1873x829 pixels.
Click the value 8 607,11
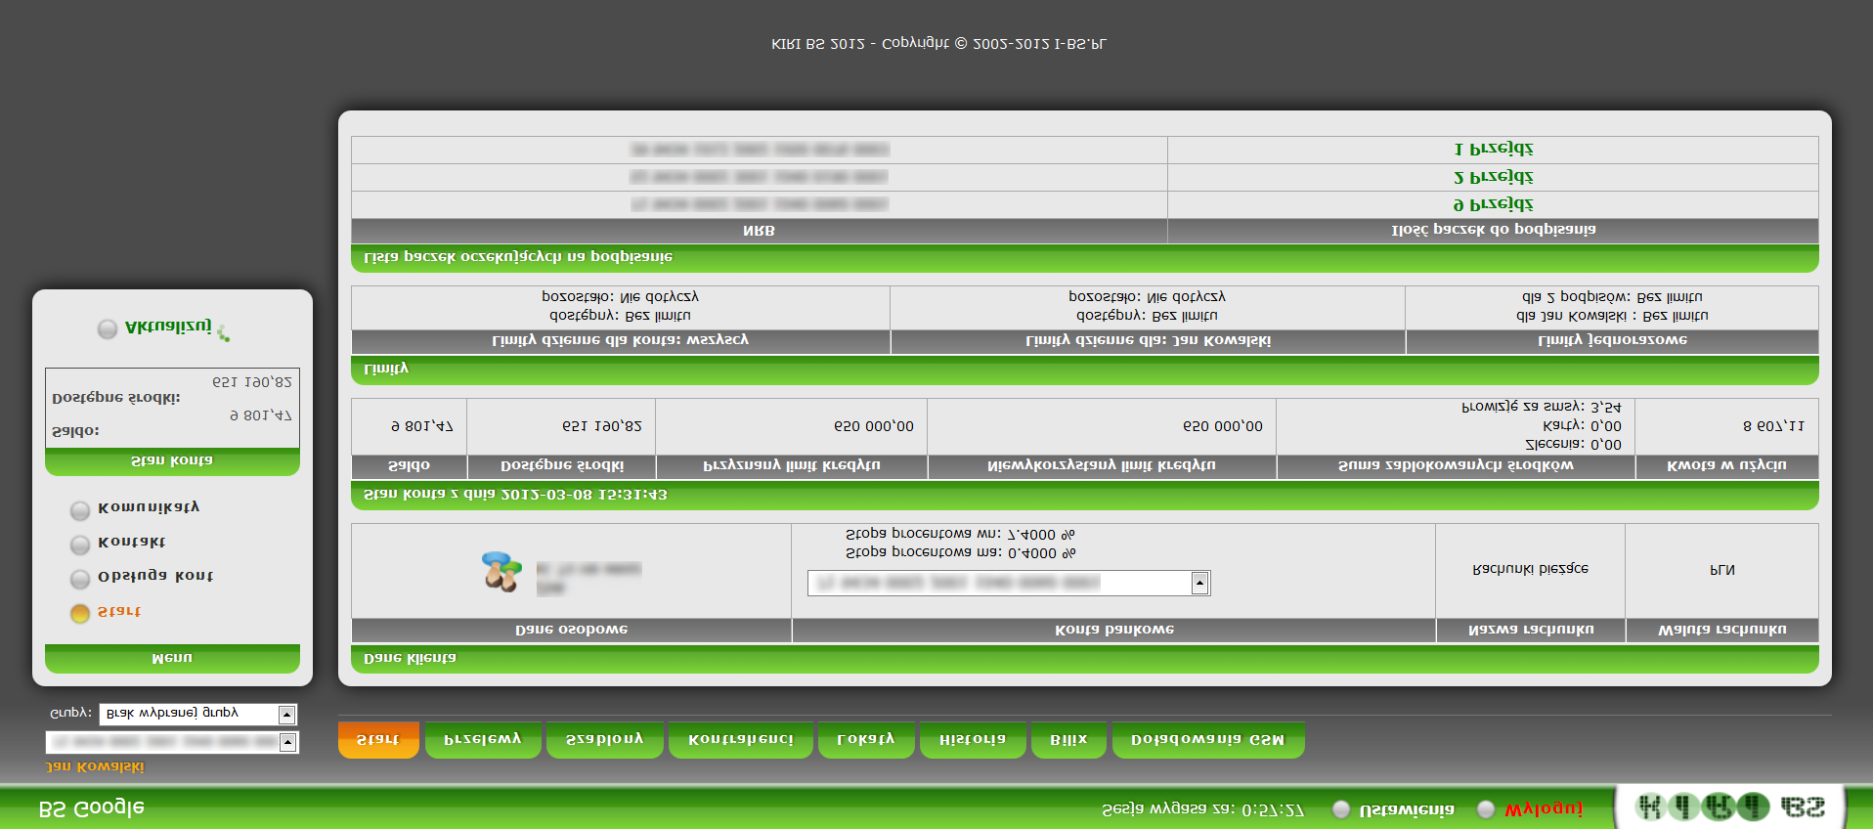[1773, 426]
